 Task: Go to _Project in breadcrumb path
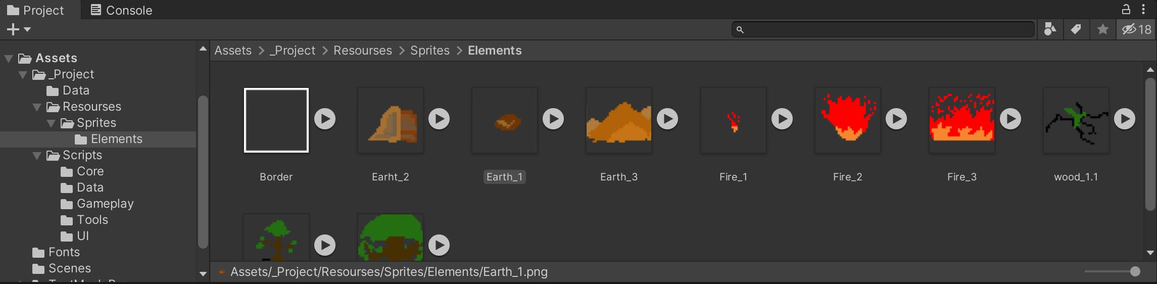coord(293,51)
